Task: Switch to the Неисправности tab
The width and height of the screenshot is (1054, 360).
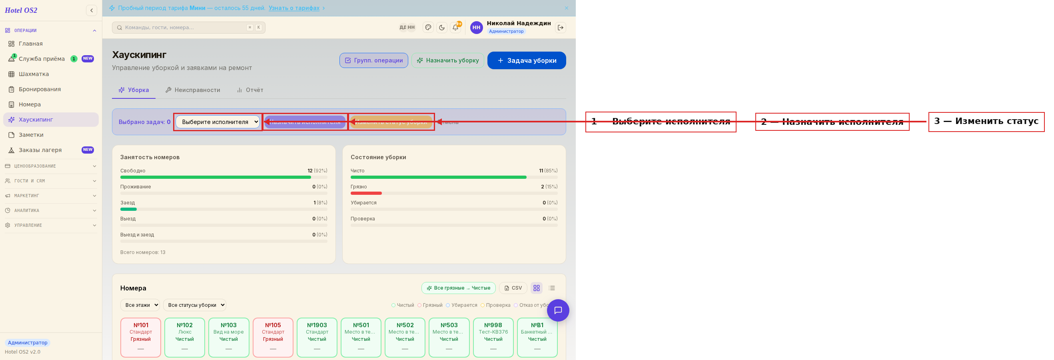Action: 193,90
